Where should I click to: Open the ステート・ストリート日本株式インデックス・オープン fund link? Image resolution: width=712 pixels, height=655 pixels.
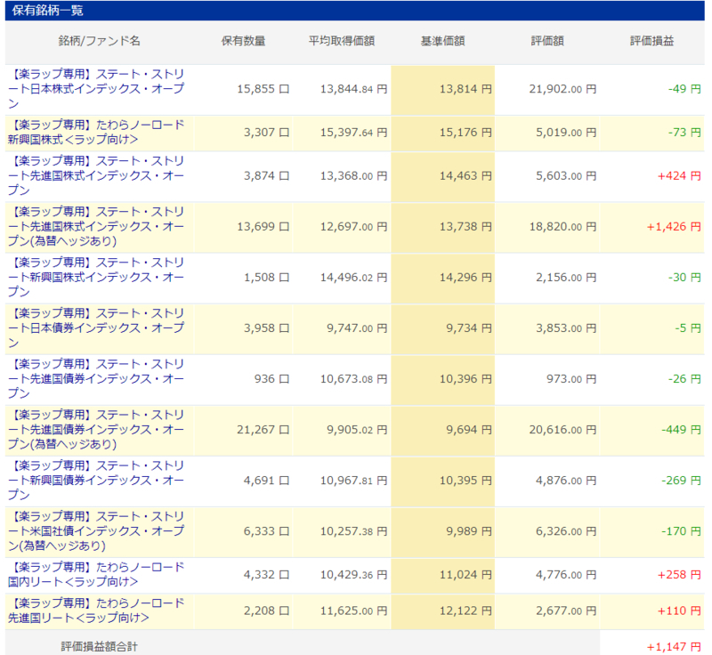(98, 89)
